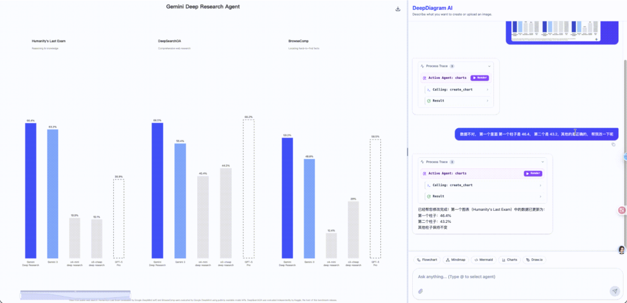Focus the 'Ask anything...' input field
The height and width of the screenshot is (303, 627).
point(511,276)
